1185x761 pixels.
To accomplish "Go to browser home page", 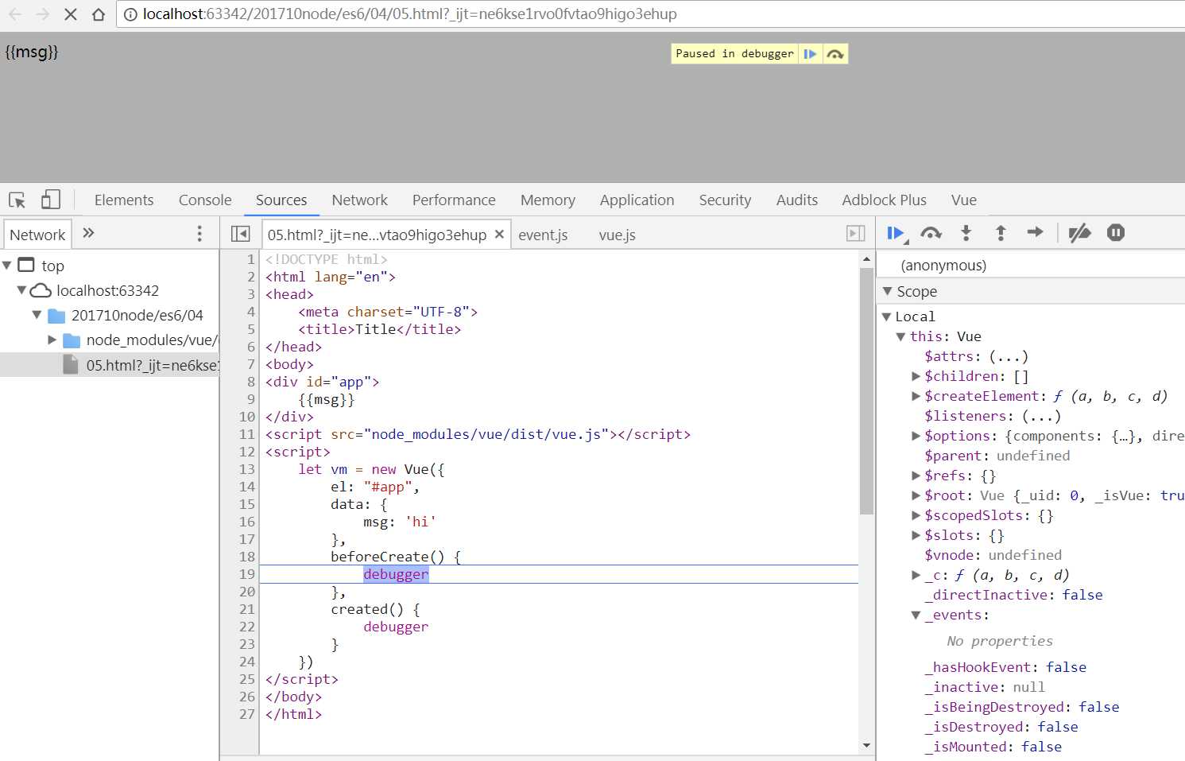I will (x=99, y=14).
